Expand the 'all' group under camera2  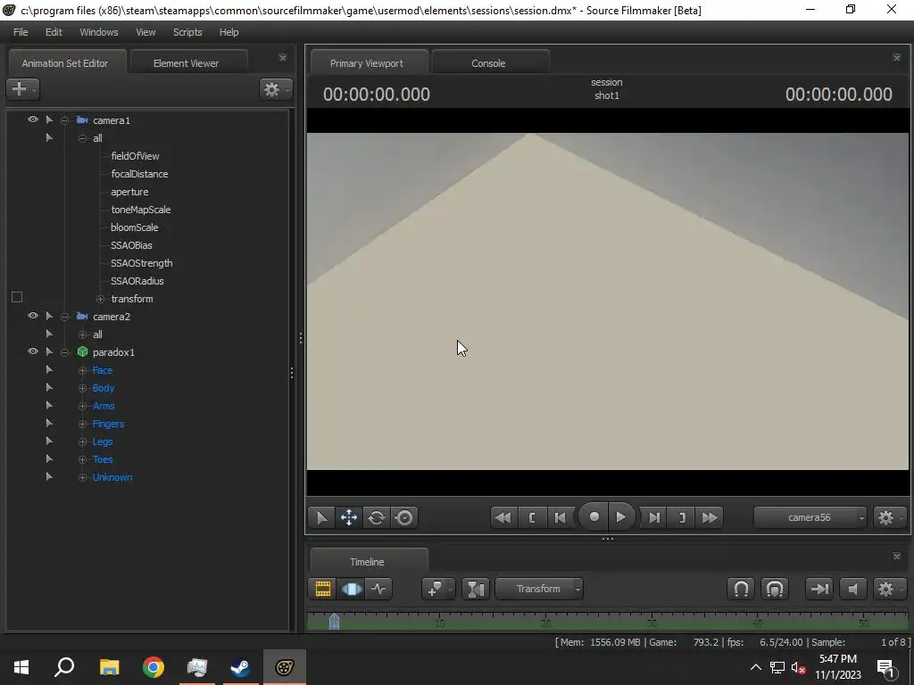[83, 335]
